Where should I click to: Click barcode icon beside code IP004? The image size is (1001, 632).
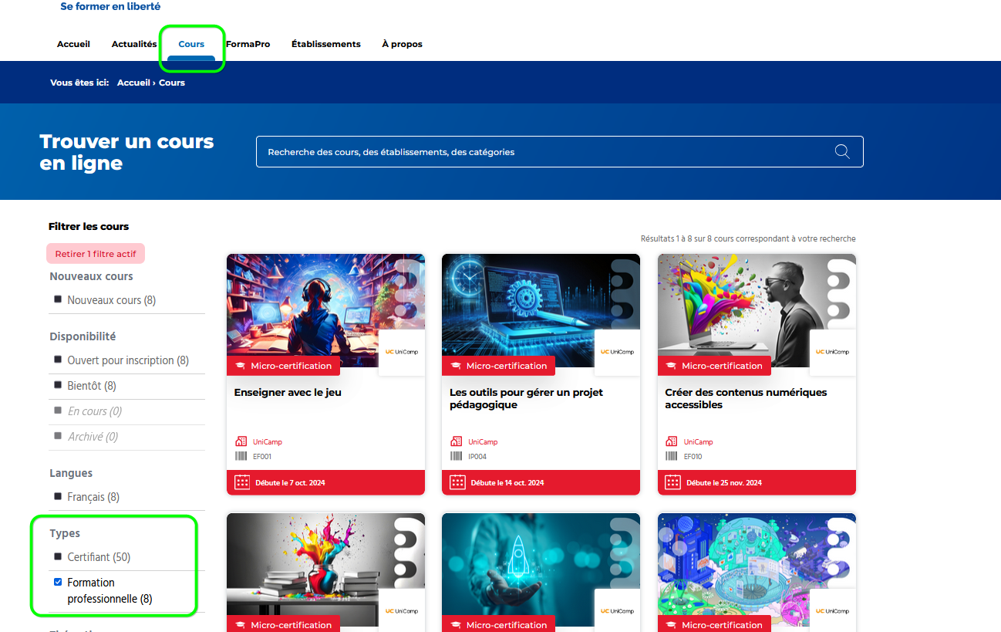[x=456, y=456]
